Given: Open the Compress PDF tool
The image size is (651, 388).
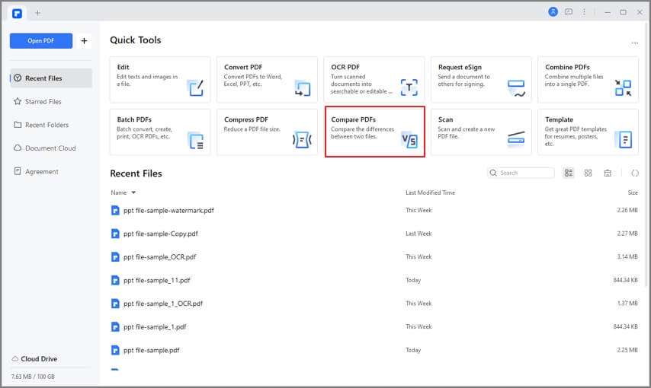Looking at the screenshot, I should pos(267,132).
